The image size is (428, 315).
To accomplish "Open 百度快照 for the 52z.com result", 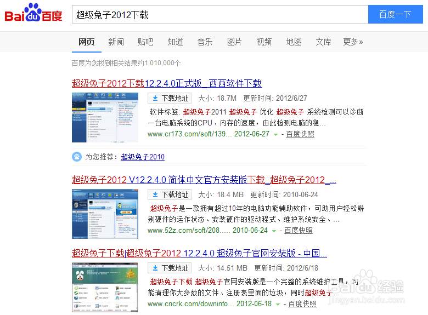I will pos(299,231).
